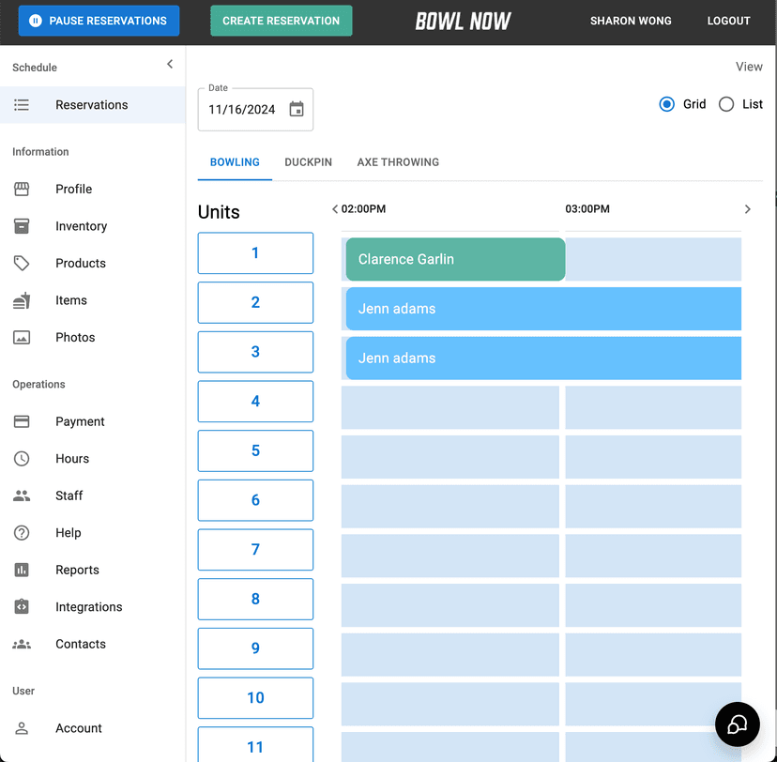The height and width of the screenshot is (762, 777).
Task: Click the Photos image icon
Action: click(22, 338)
